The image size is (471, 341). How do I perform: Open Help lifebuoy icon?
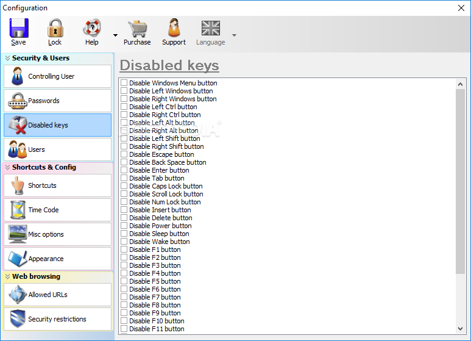click(x=91, y=28)
